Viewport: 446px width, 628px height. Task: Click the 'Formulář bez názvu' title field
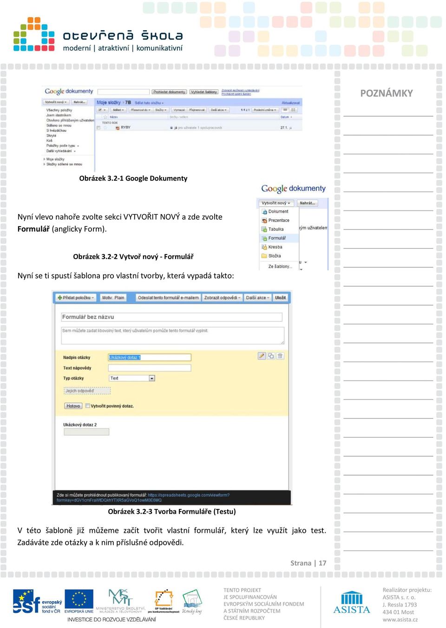point(172,317)
